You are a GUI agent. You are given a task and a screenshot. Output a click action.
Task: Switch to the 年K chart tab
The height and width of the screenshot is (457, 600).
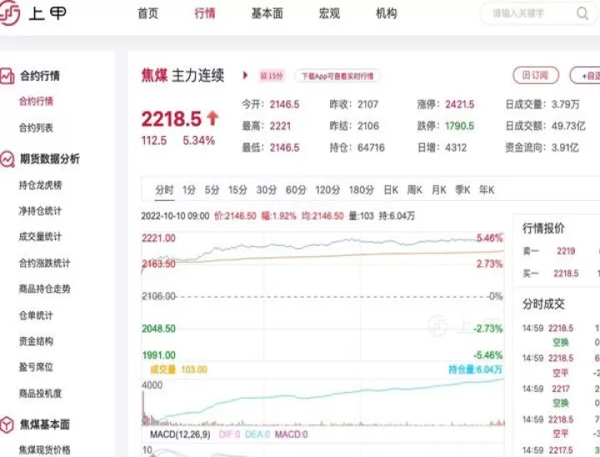tap(487, 190)
